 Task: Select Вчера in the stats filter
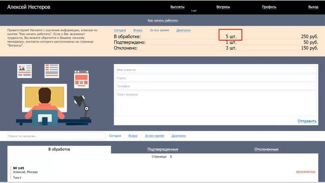pos(138,30)
